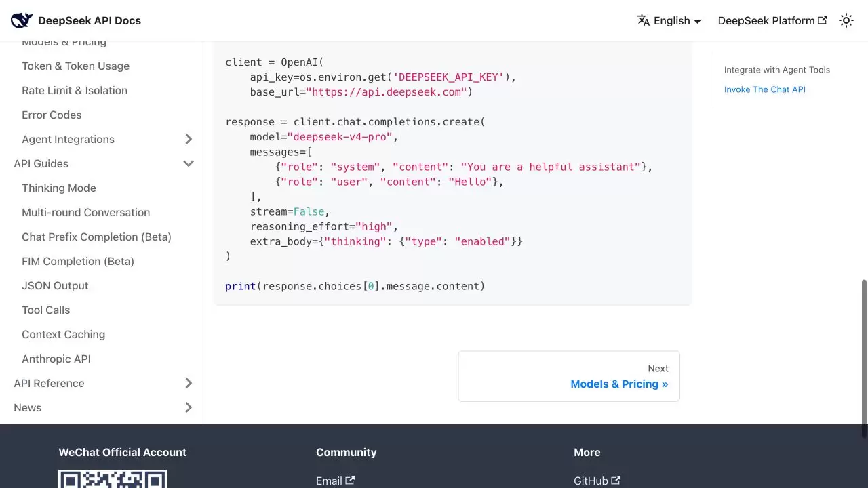This screenshot has height=488, width=868.
Task: Open the Thinking Mode guide
Action: [59, 188]
